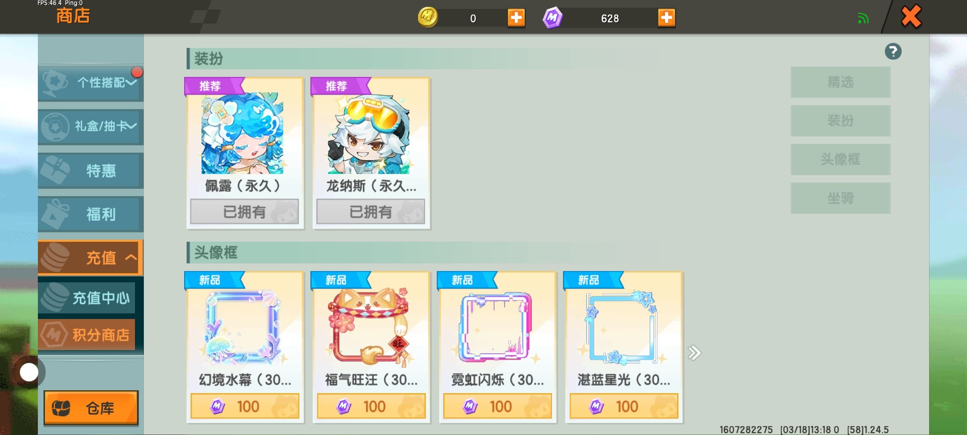Tap the green network signal icon
Image resolution: width=967 pixels, height=435 pixels.
(x=863, y=18)
